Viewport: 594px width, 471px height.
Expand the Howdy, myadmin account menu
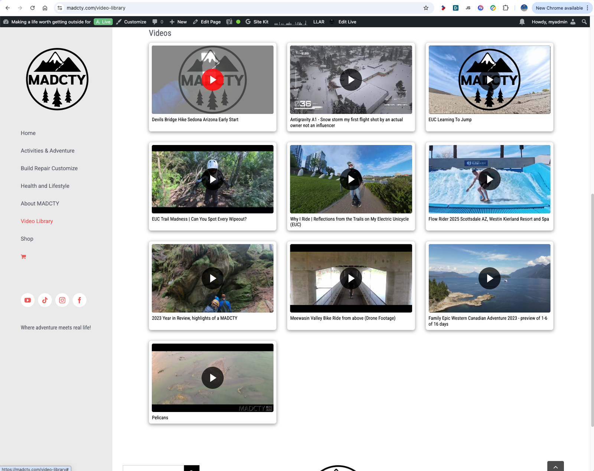[553, 22]
